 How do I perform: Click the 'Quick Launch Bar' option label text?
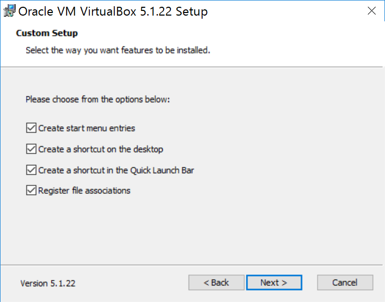tap(162, 170)
